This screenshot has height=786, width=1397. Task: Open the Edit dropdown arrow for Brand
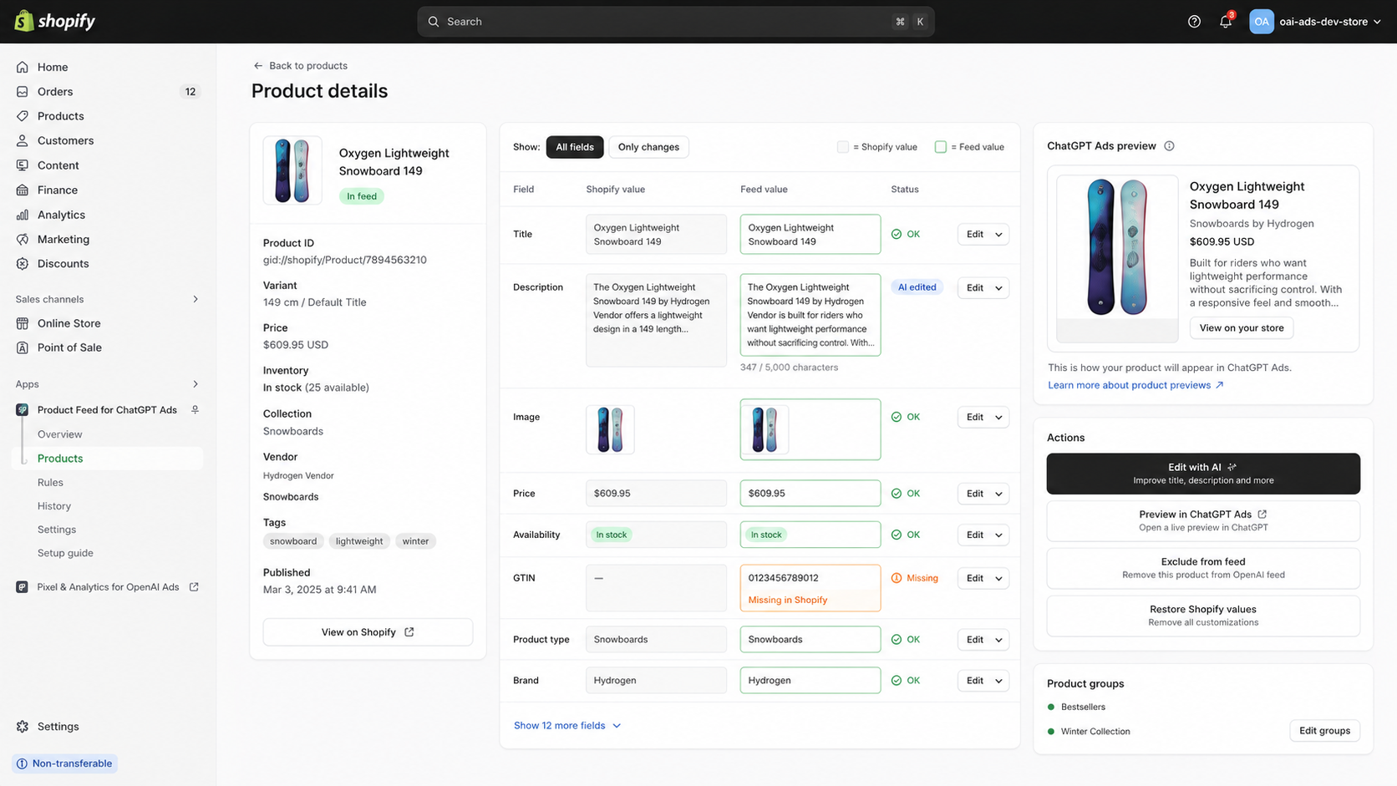[998, 681]
